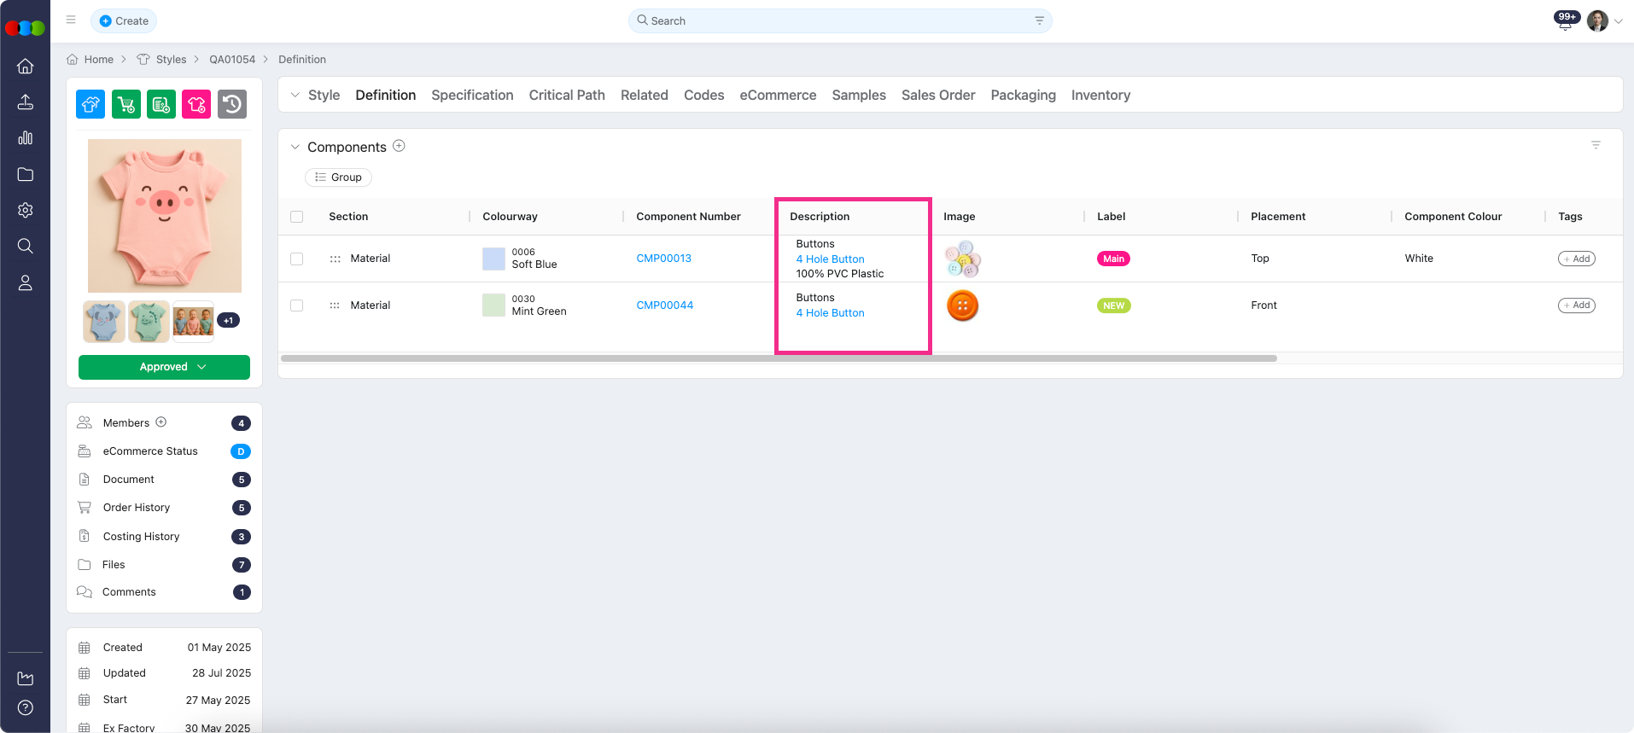This screenshot has height=733, width=1634.
Task: Open the Critical Path tab
Action: click(x=567, y=96)
